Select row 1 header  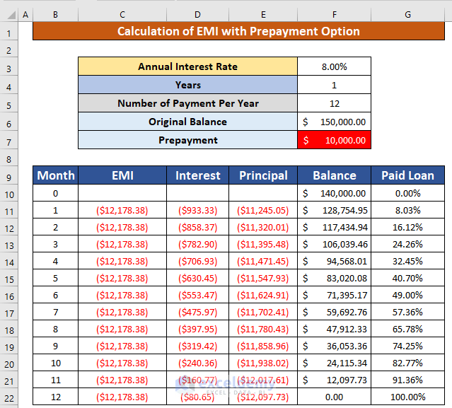(9, 33)
